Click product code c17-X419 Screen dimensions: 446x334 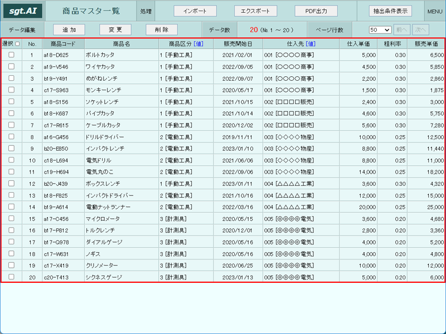[x=56, y=266]
